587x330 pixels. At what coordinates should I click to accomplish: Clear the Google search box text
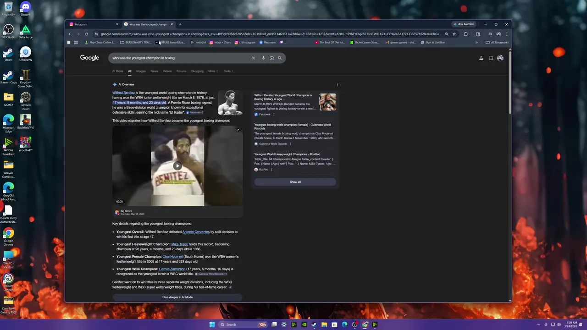(253, 58)
